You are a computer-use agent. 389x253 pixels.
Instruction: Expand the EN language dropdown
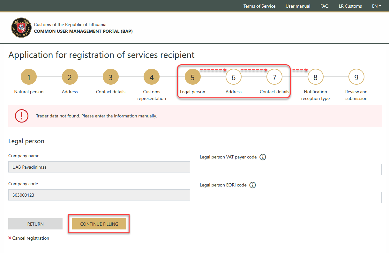377,6
